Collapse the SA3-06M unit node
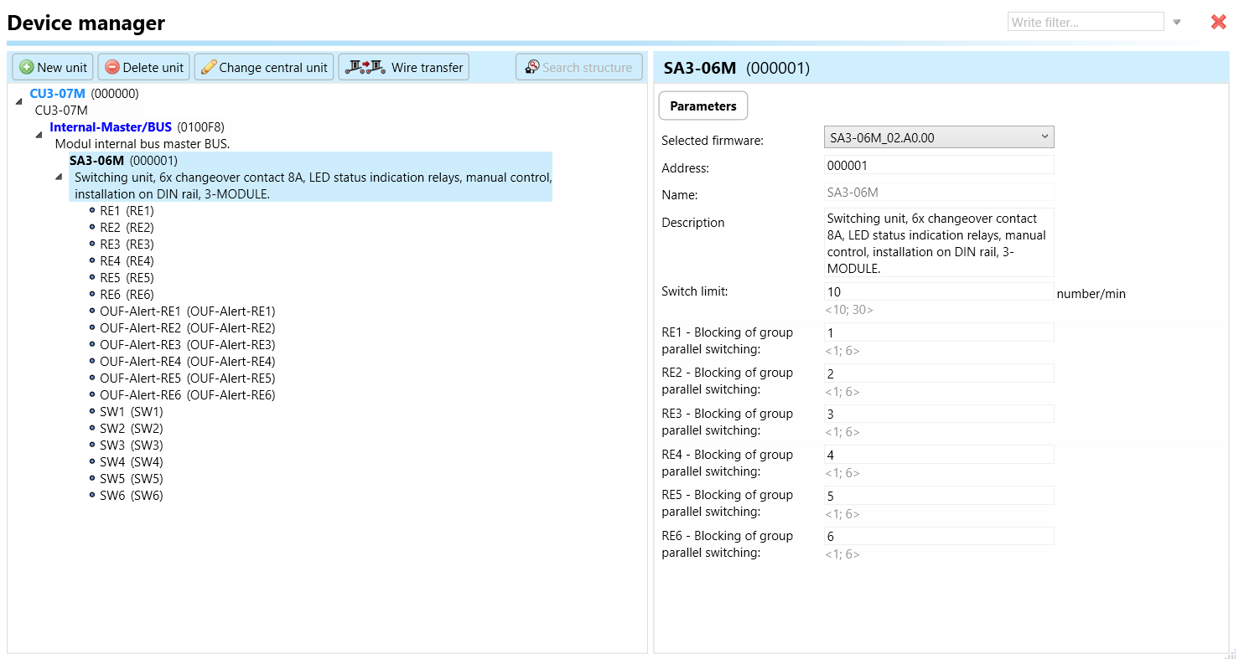 [x=59, y=177]
